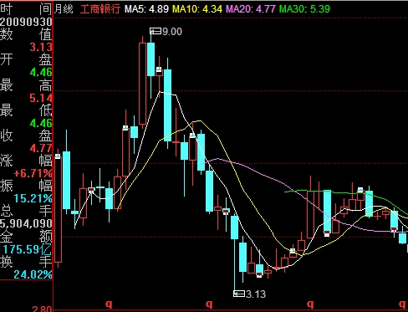Select the MA20: 4.77 indicator label

(x=251, y=9)
